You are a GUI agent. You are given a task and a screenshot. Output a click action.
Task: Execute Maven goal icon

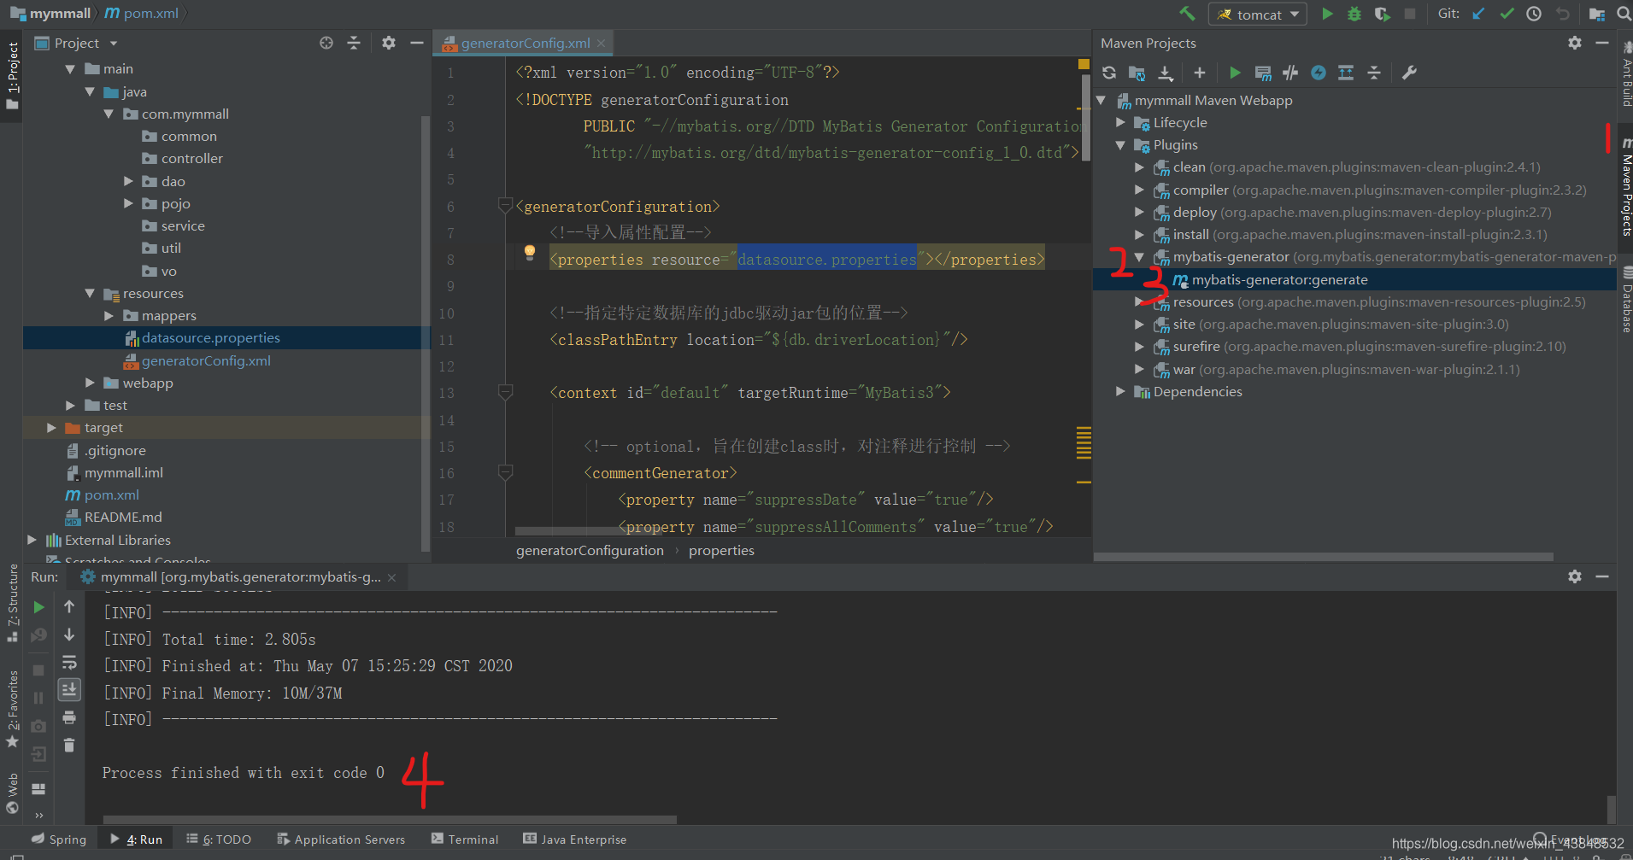1263,73
